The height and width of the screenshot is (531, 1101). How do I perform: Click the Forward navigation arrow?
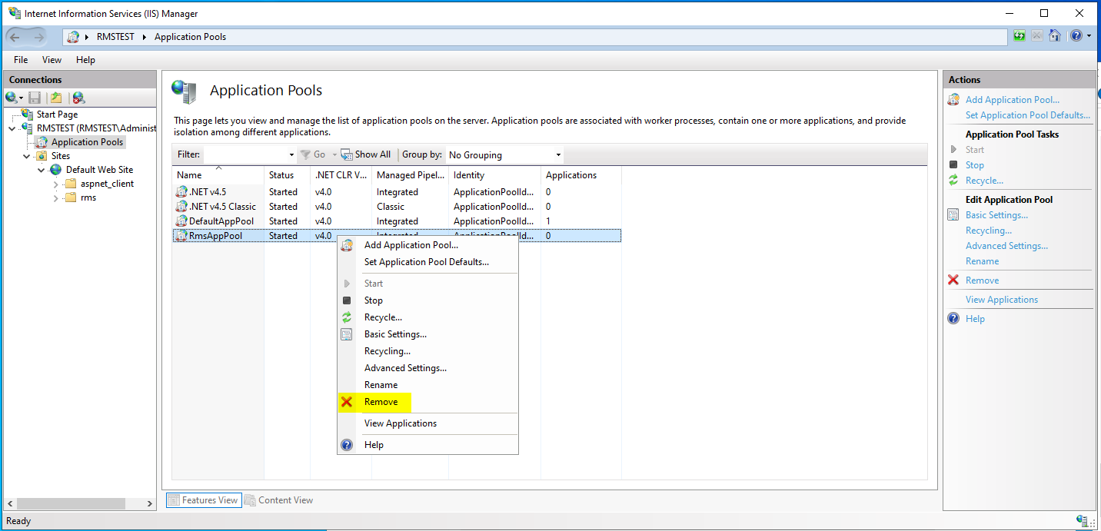tap(39, 36)
